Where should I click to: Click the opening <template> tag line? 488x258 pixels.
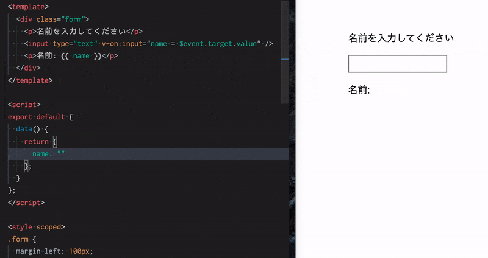tap(28, 7)
